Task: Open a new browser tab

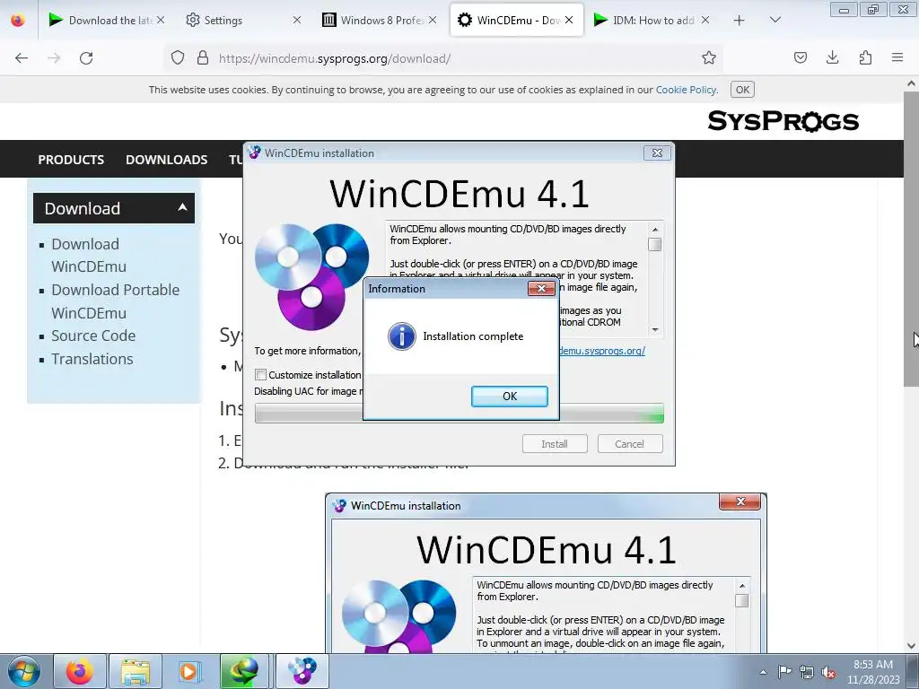Action: [740, 21]
